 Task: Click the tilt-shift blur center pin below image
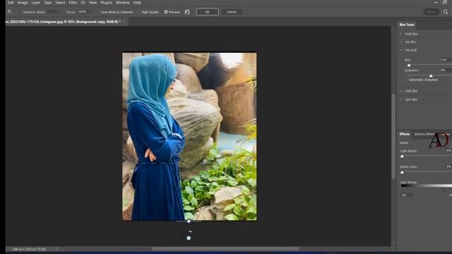tap(189, 238)
